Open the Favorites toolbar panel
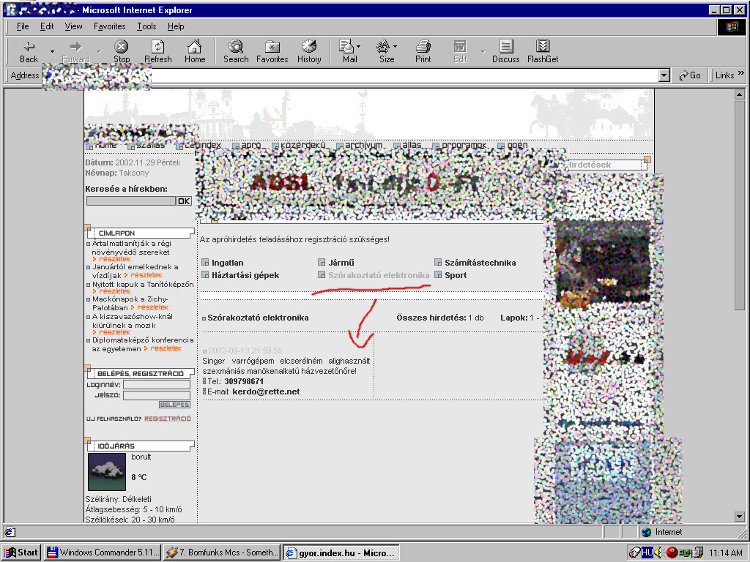Image resolution: width=750 pixels, height=562 pixels. click(x=272, y=50)
